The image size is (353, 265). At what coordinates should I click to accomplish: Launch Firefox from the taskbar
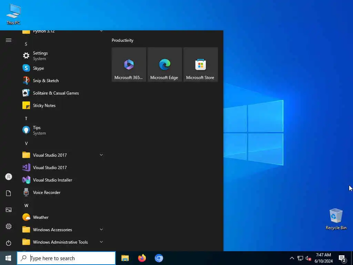coord(142,258)
